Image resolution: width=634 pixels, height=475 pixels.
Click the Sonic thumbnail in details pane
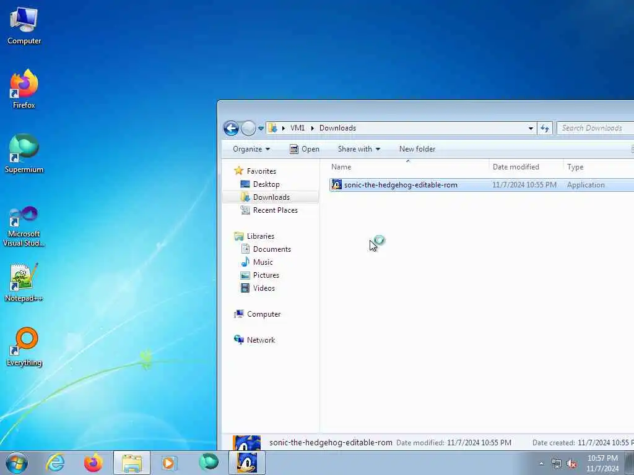coord(246,443)
